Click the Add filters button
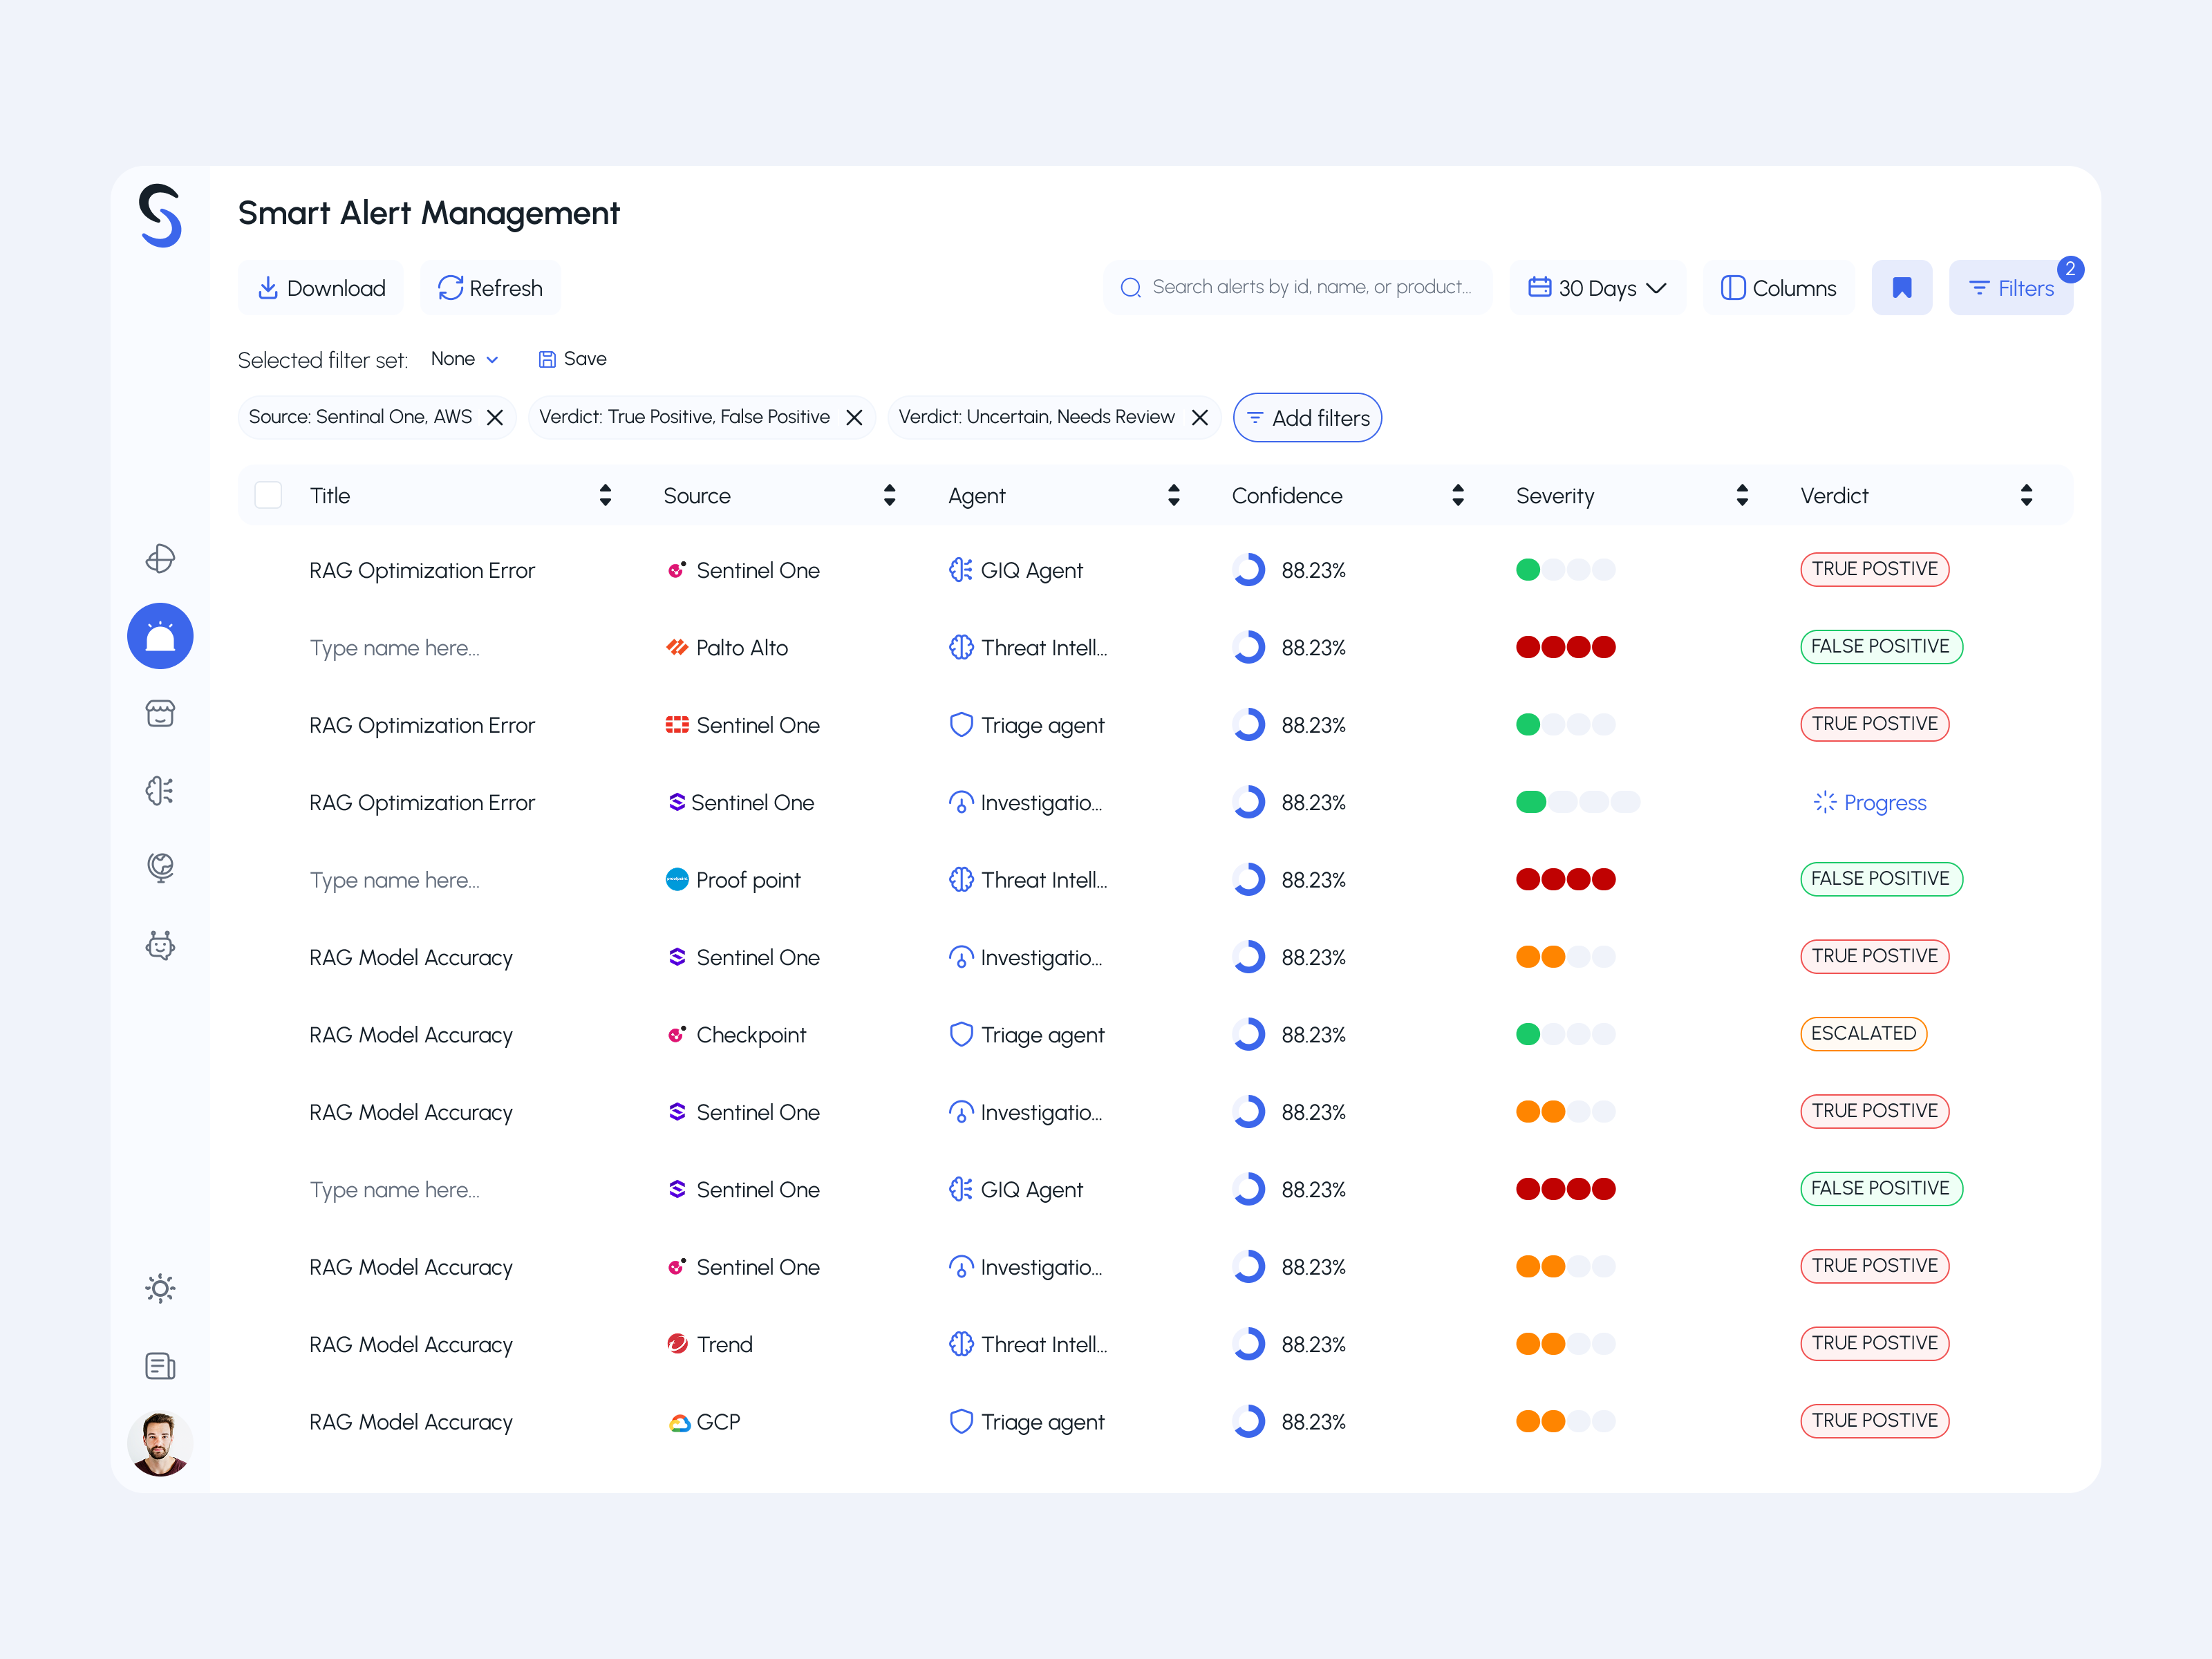 (1307, 418)
